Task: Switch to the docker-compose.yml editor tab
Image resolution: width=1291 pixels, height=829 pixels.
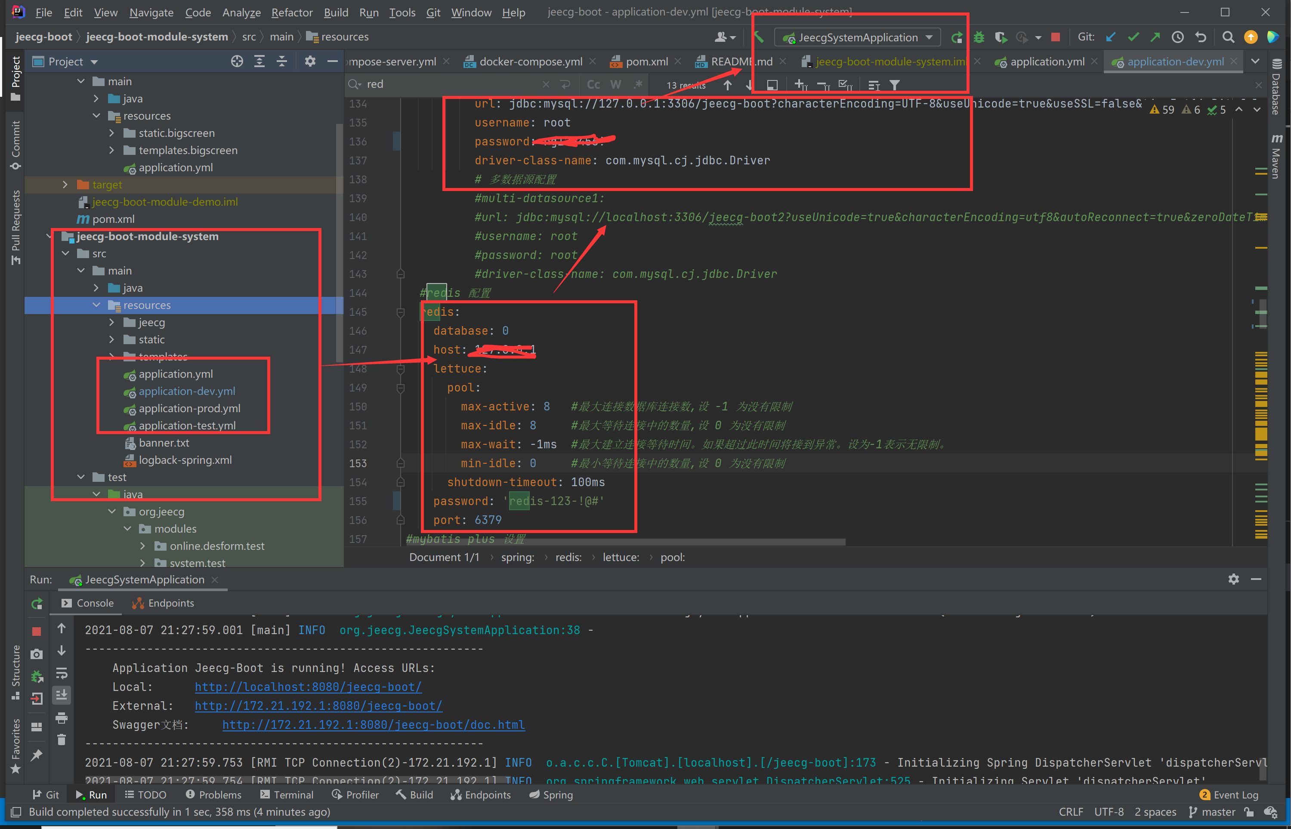Action: pyautogui.click(x=530, y=62)
